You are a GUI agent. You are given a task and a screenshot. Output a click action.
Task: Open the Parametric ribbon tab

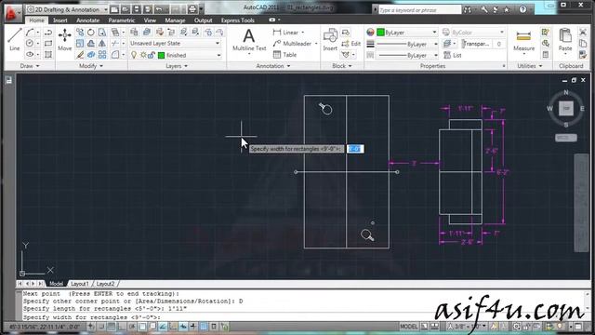click(122, 20)
